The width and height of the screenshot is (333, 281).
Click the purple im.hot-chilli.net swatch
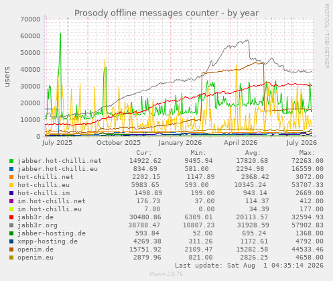[x=11, y=201]
